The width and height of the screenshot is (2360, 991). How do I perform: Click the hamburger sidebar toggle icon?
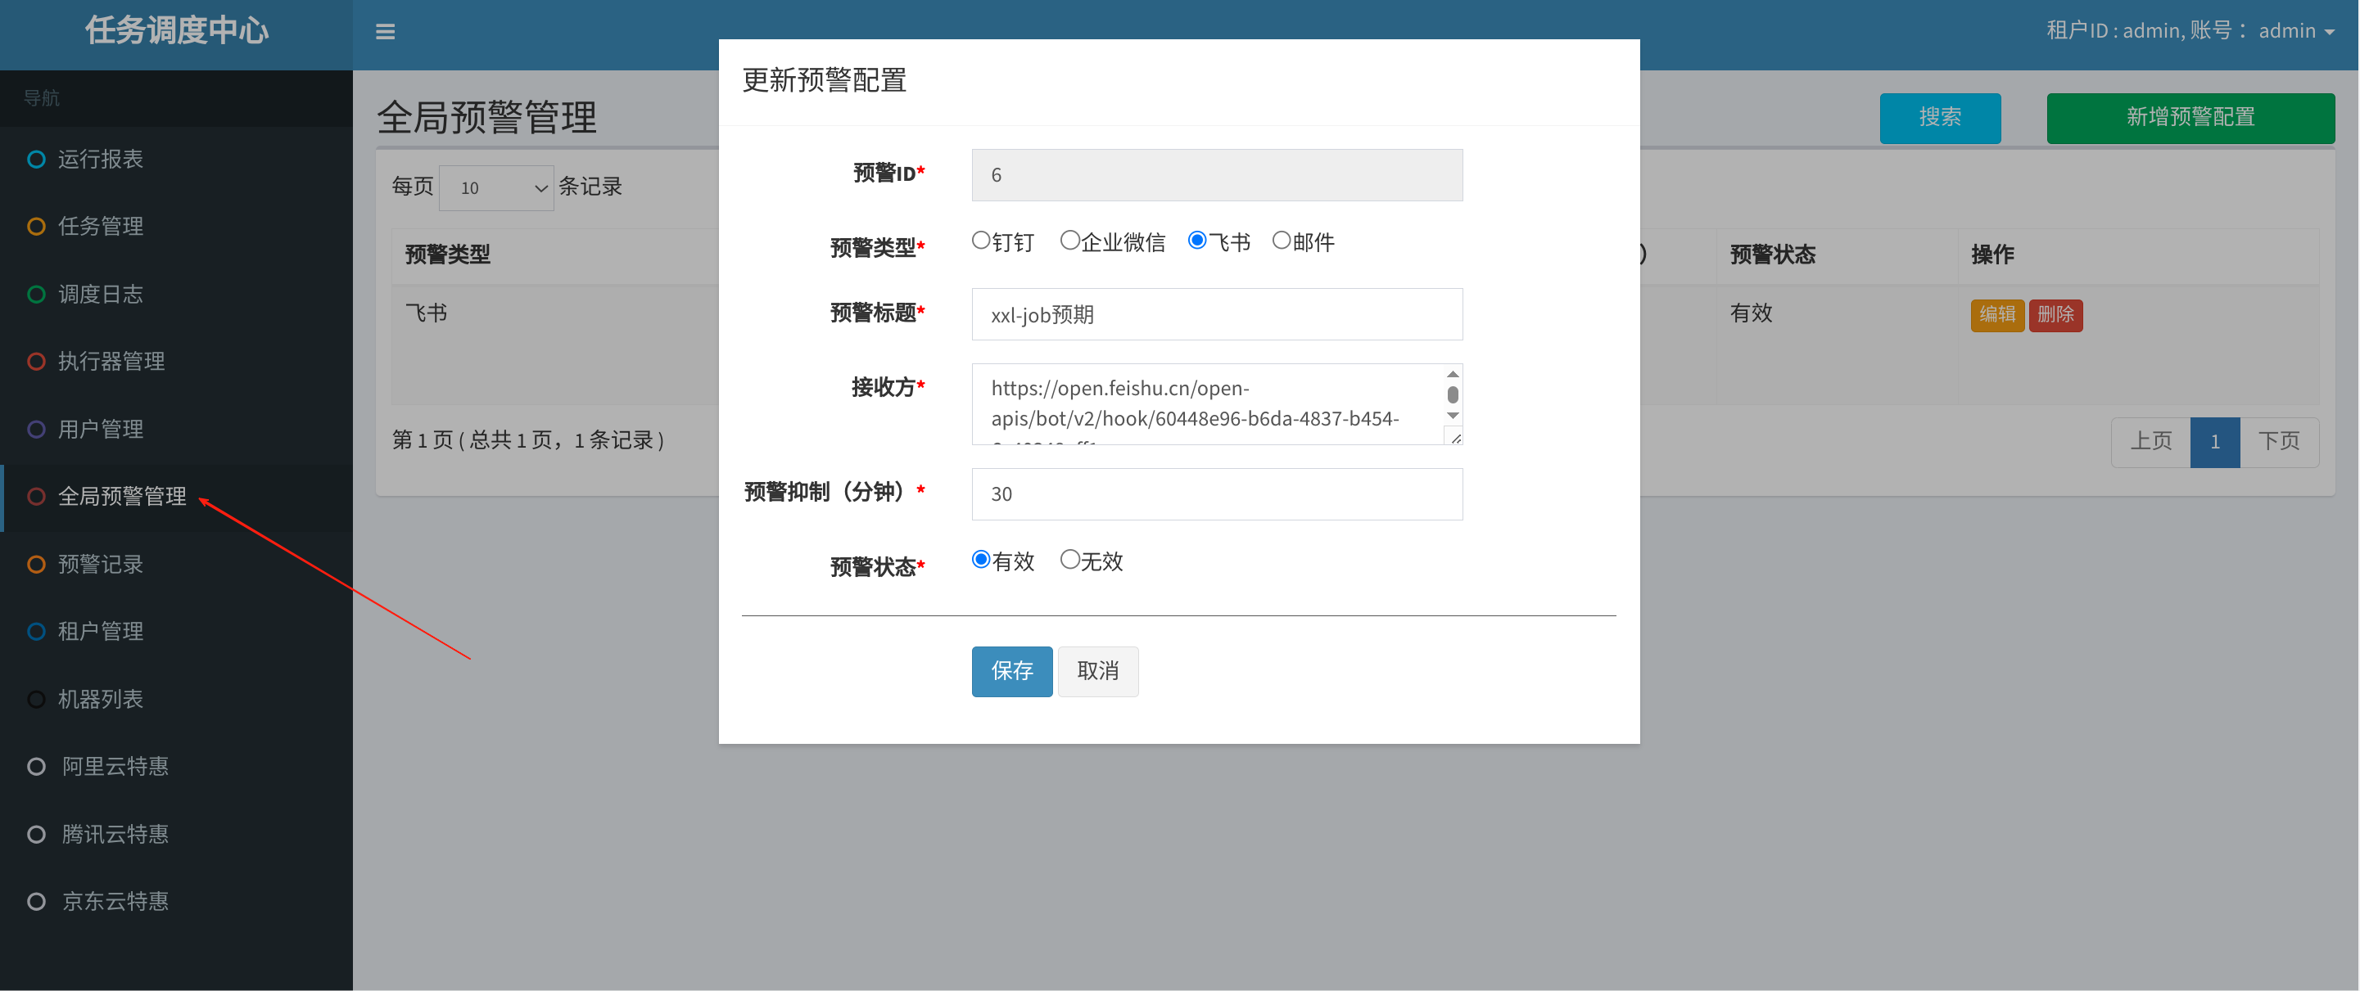pyautogui.click(x=385, y=32)
